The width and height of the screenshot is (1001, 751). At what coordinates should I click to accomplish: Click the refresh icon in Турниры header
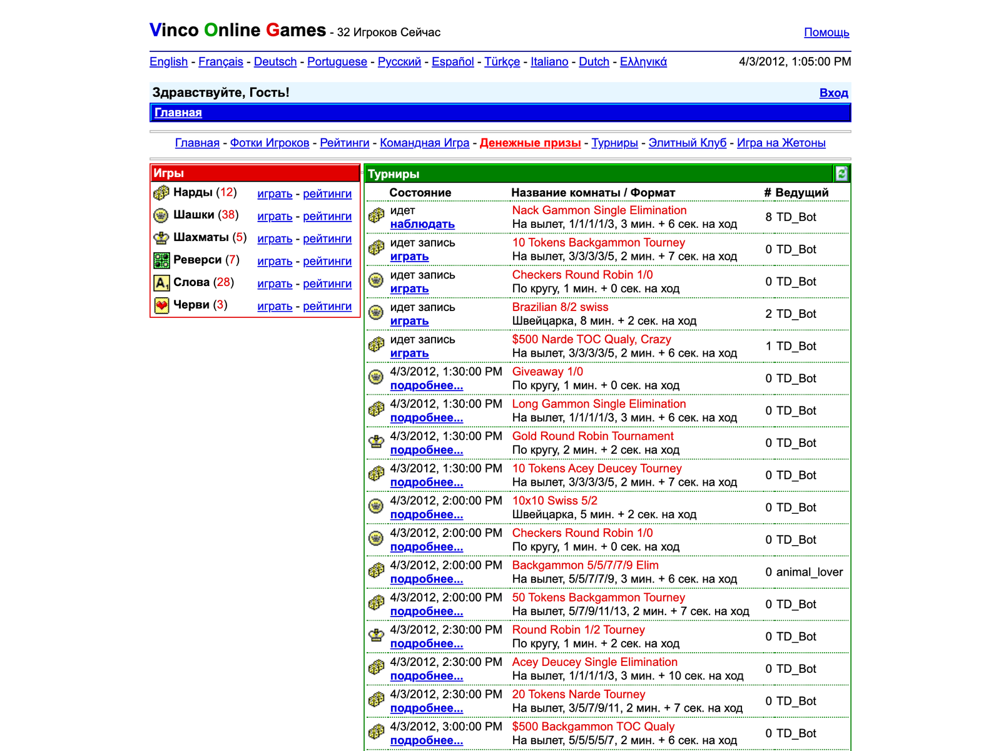pos(841,173)
